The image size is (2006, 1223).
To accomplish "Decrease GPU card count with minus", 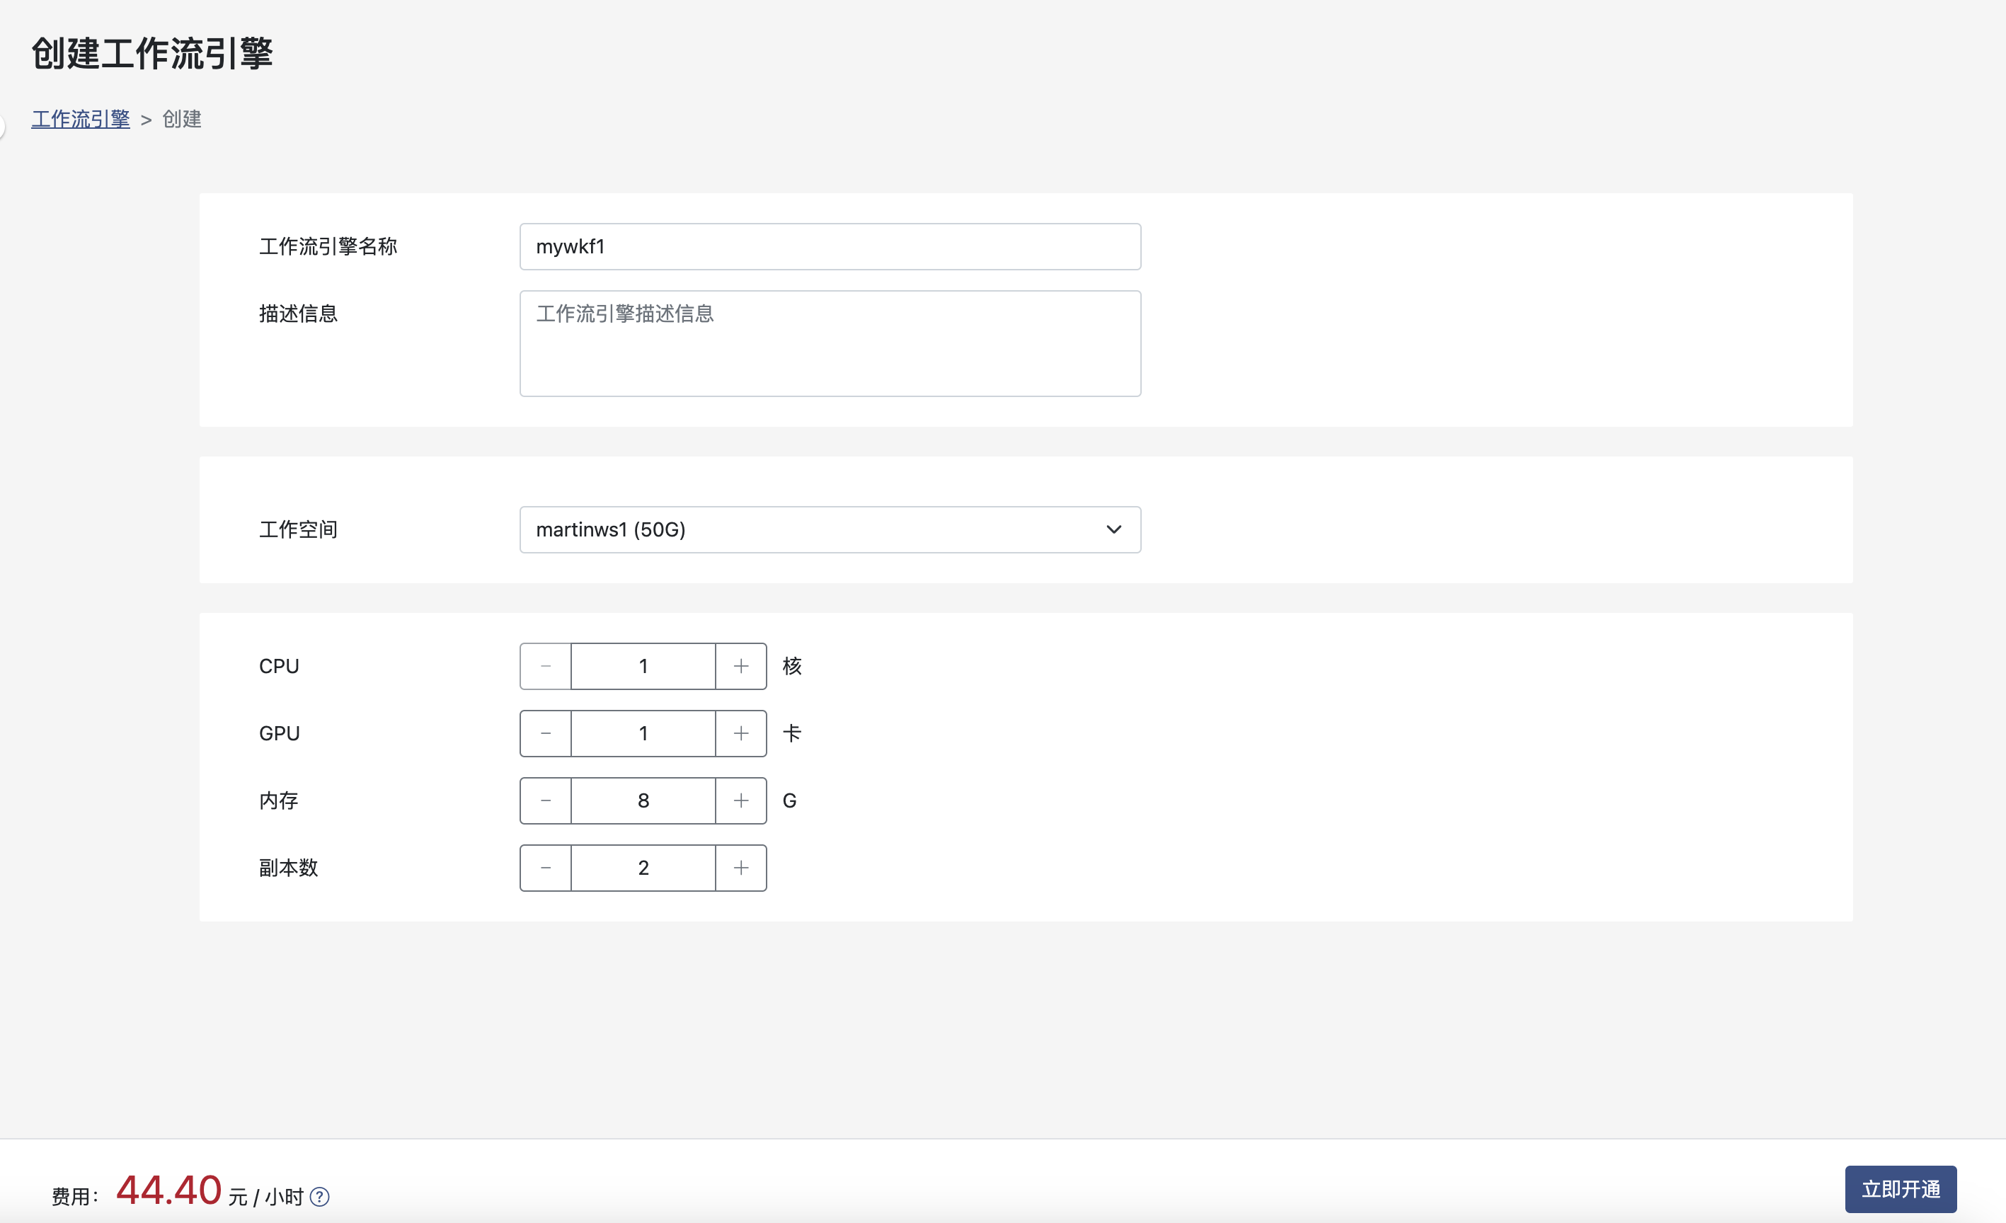I will pyautogui.click(x=546, y=734).
